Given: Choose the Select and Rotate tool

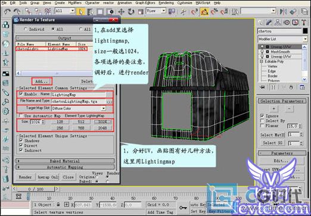Looking at the screenshot, I should [x=131, y=11].
